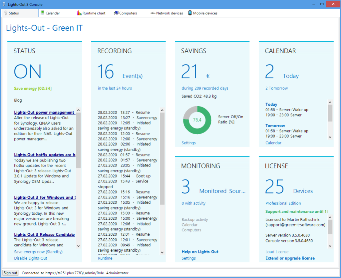
Task: Click Extend or upgrade license link
Action: [290, 258]
